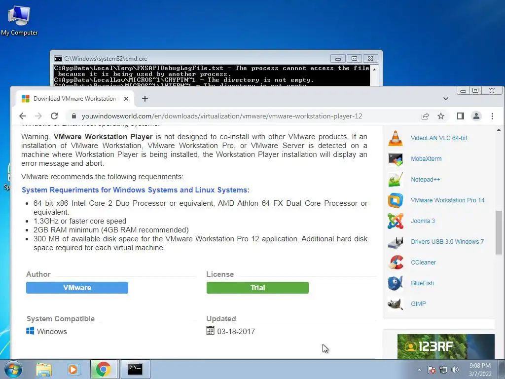505x379 pixels.
Task: Click the 123RF advertisement banner
Action: 446,346
